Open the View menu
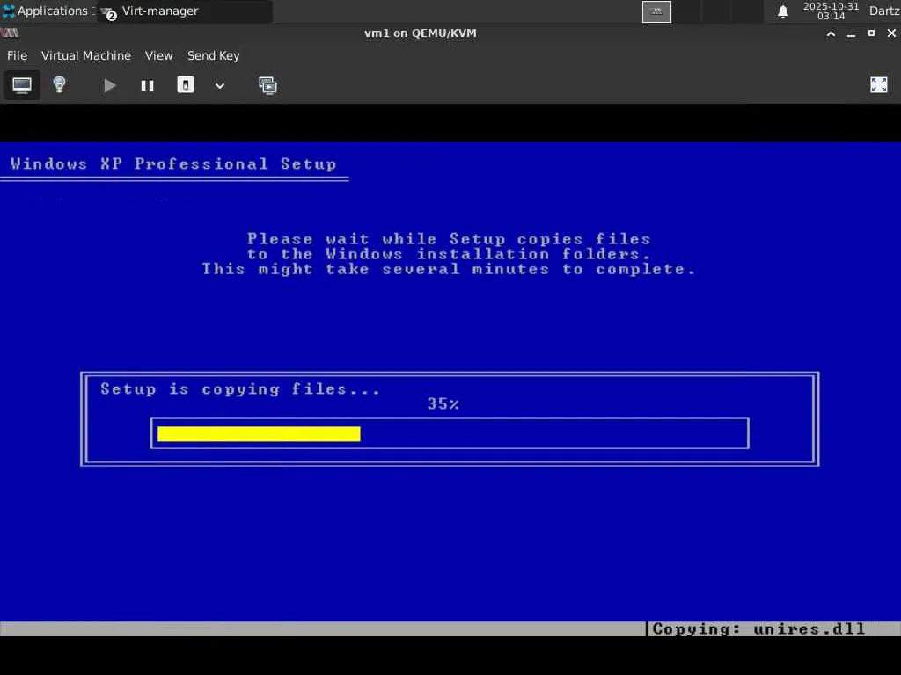 [x=158, y=55]
